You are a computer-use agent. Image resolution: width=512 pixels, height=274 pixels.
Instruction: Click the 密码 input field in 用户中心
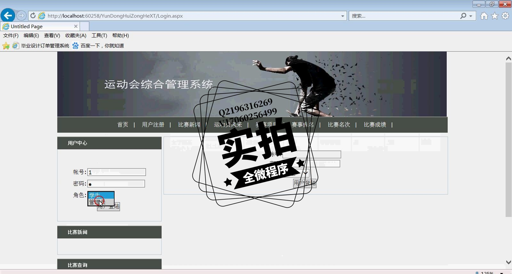coord(116,184)
